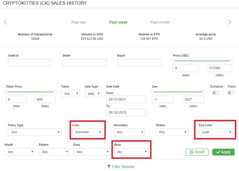Click the Sale Date From field
The image size is (239, 171).
pyautogui.click(x=126, y=99)
